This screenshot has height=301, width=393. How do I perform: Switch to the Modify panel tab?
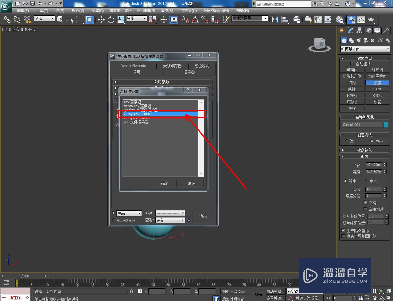(350, 30)
